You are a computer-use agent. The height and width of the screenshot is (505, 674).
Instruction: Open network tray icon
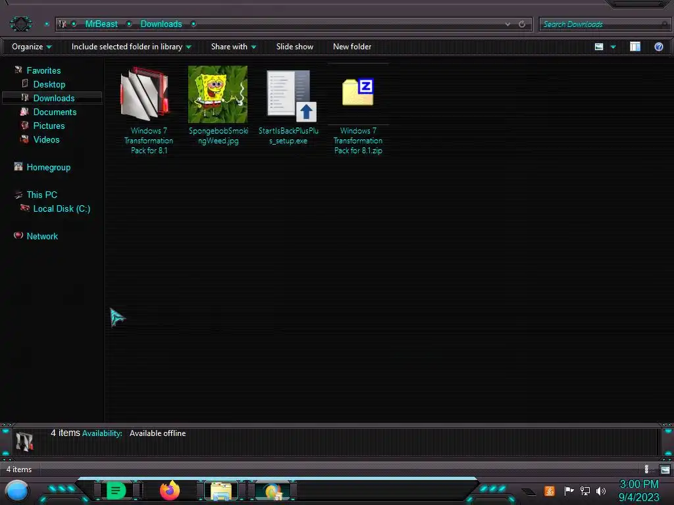pyautogui.click(x=585, y=491)
